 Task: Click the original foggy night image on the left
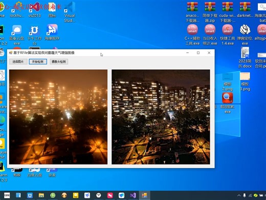pyautogui.click(x=58, y=117)
